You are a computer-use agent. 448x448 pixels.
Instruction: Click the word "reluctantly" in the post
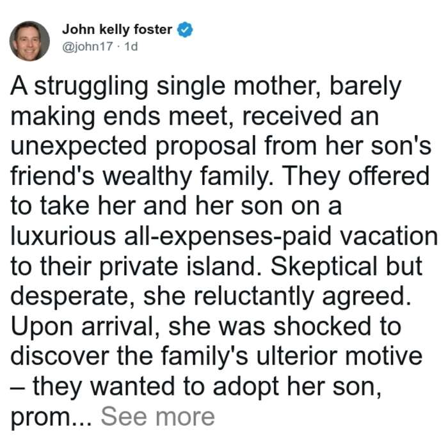tap(253, 297)
